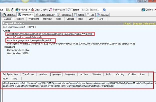Select the Inspectors tab
156x102 pixels.
pyautogui.click(x=25, y=14)
